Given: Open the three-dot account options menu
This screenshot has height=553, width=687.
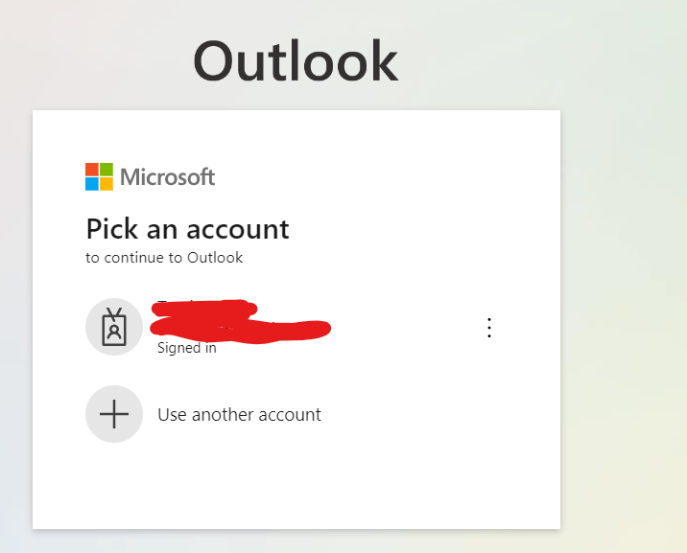Looking at the screenshot, I should (x=489, y=328).
